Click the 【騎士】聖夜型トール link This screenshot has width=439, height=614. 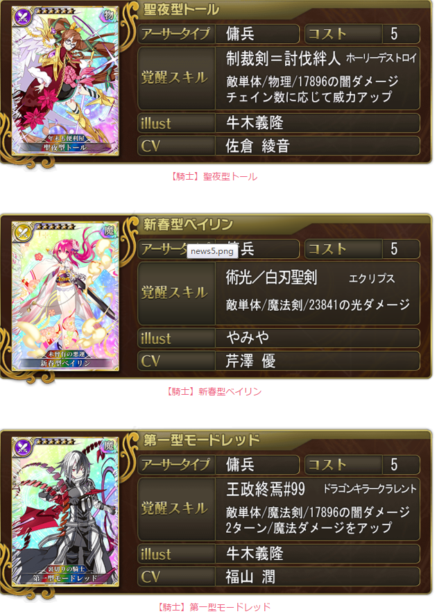tap(214, 177)
